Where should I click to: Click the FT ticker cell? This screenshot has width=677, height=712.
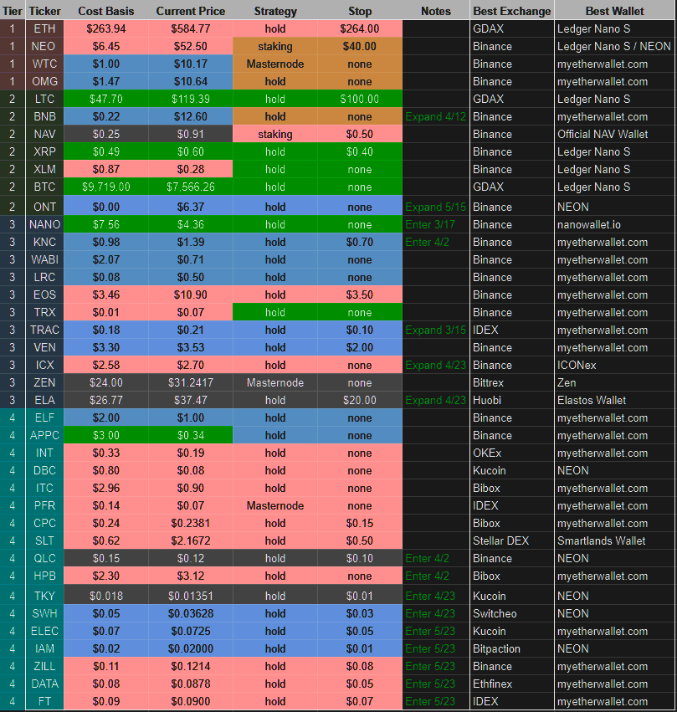[44, 701]
